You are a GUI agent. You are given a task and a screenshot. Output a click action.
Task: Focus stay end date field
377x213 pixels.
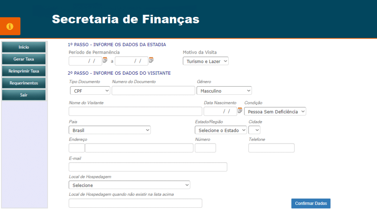tap(131, 61)
